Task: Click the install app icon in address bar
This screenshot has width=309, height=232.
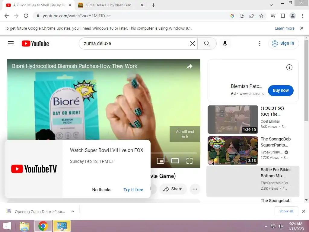Action: (x=242, y=16)
